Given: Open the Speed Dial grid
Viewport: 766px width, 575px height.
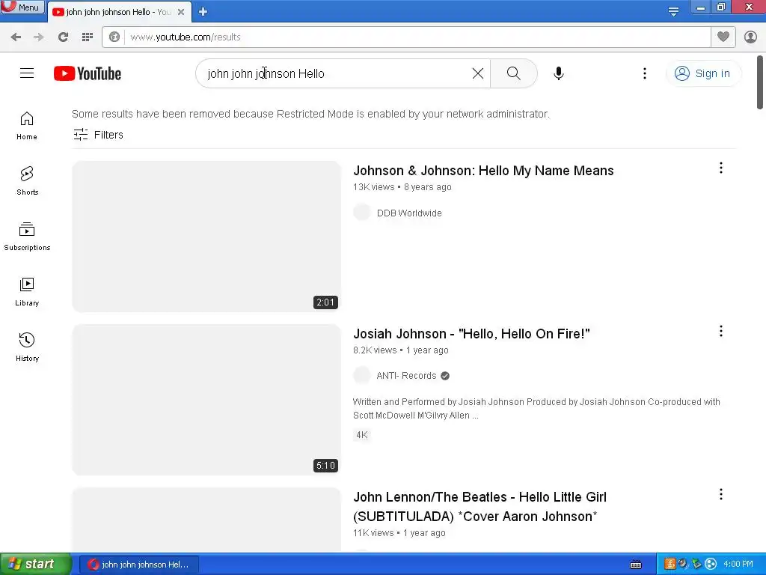Looking at the screenshot, I should click(x=88, y=37).
